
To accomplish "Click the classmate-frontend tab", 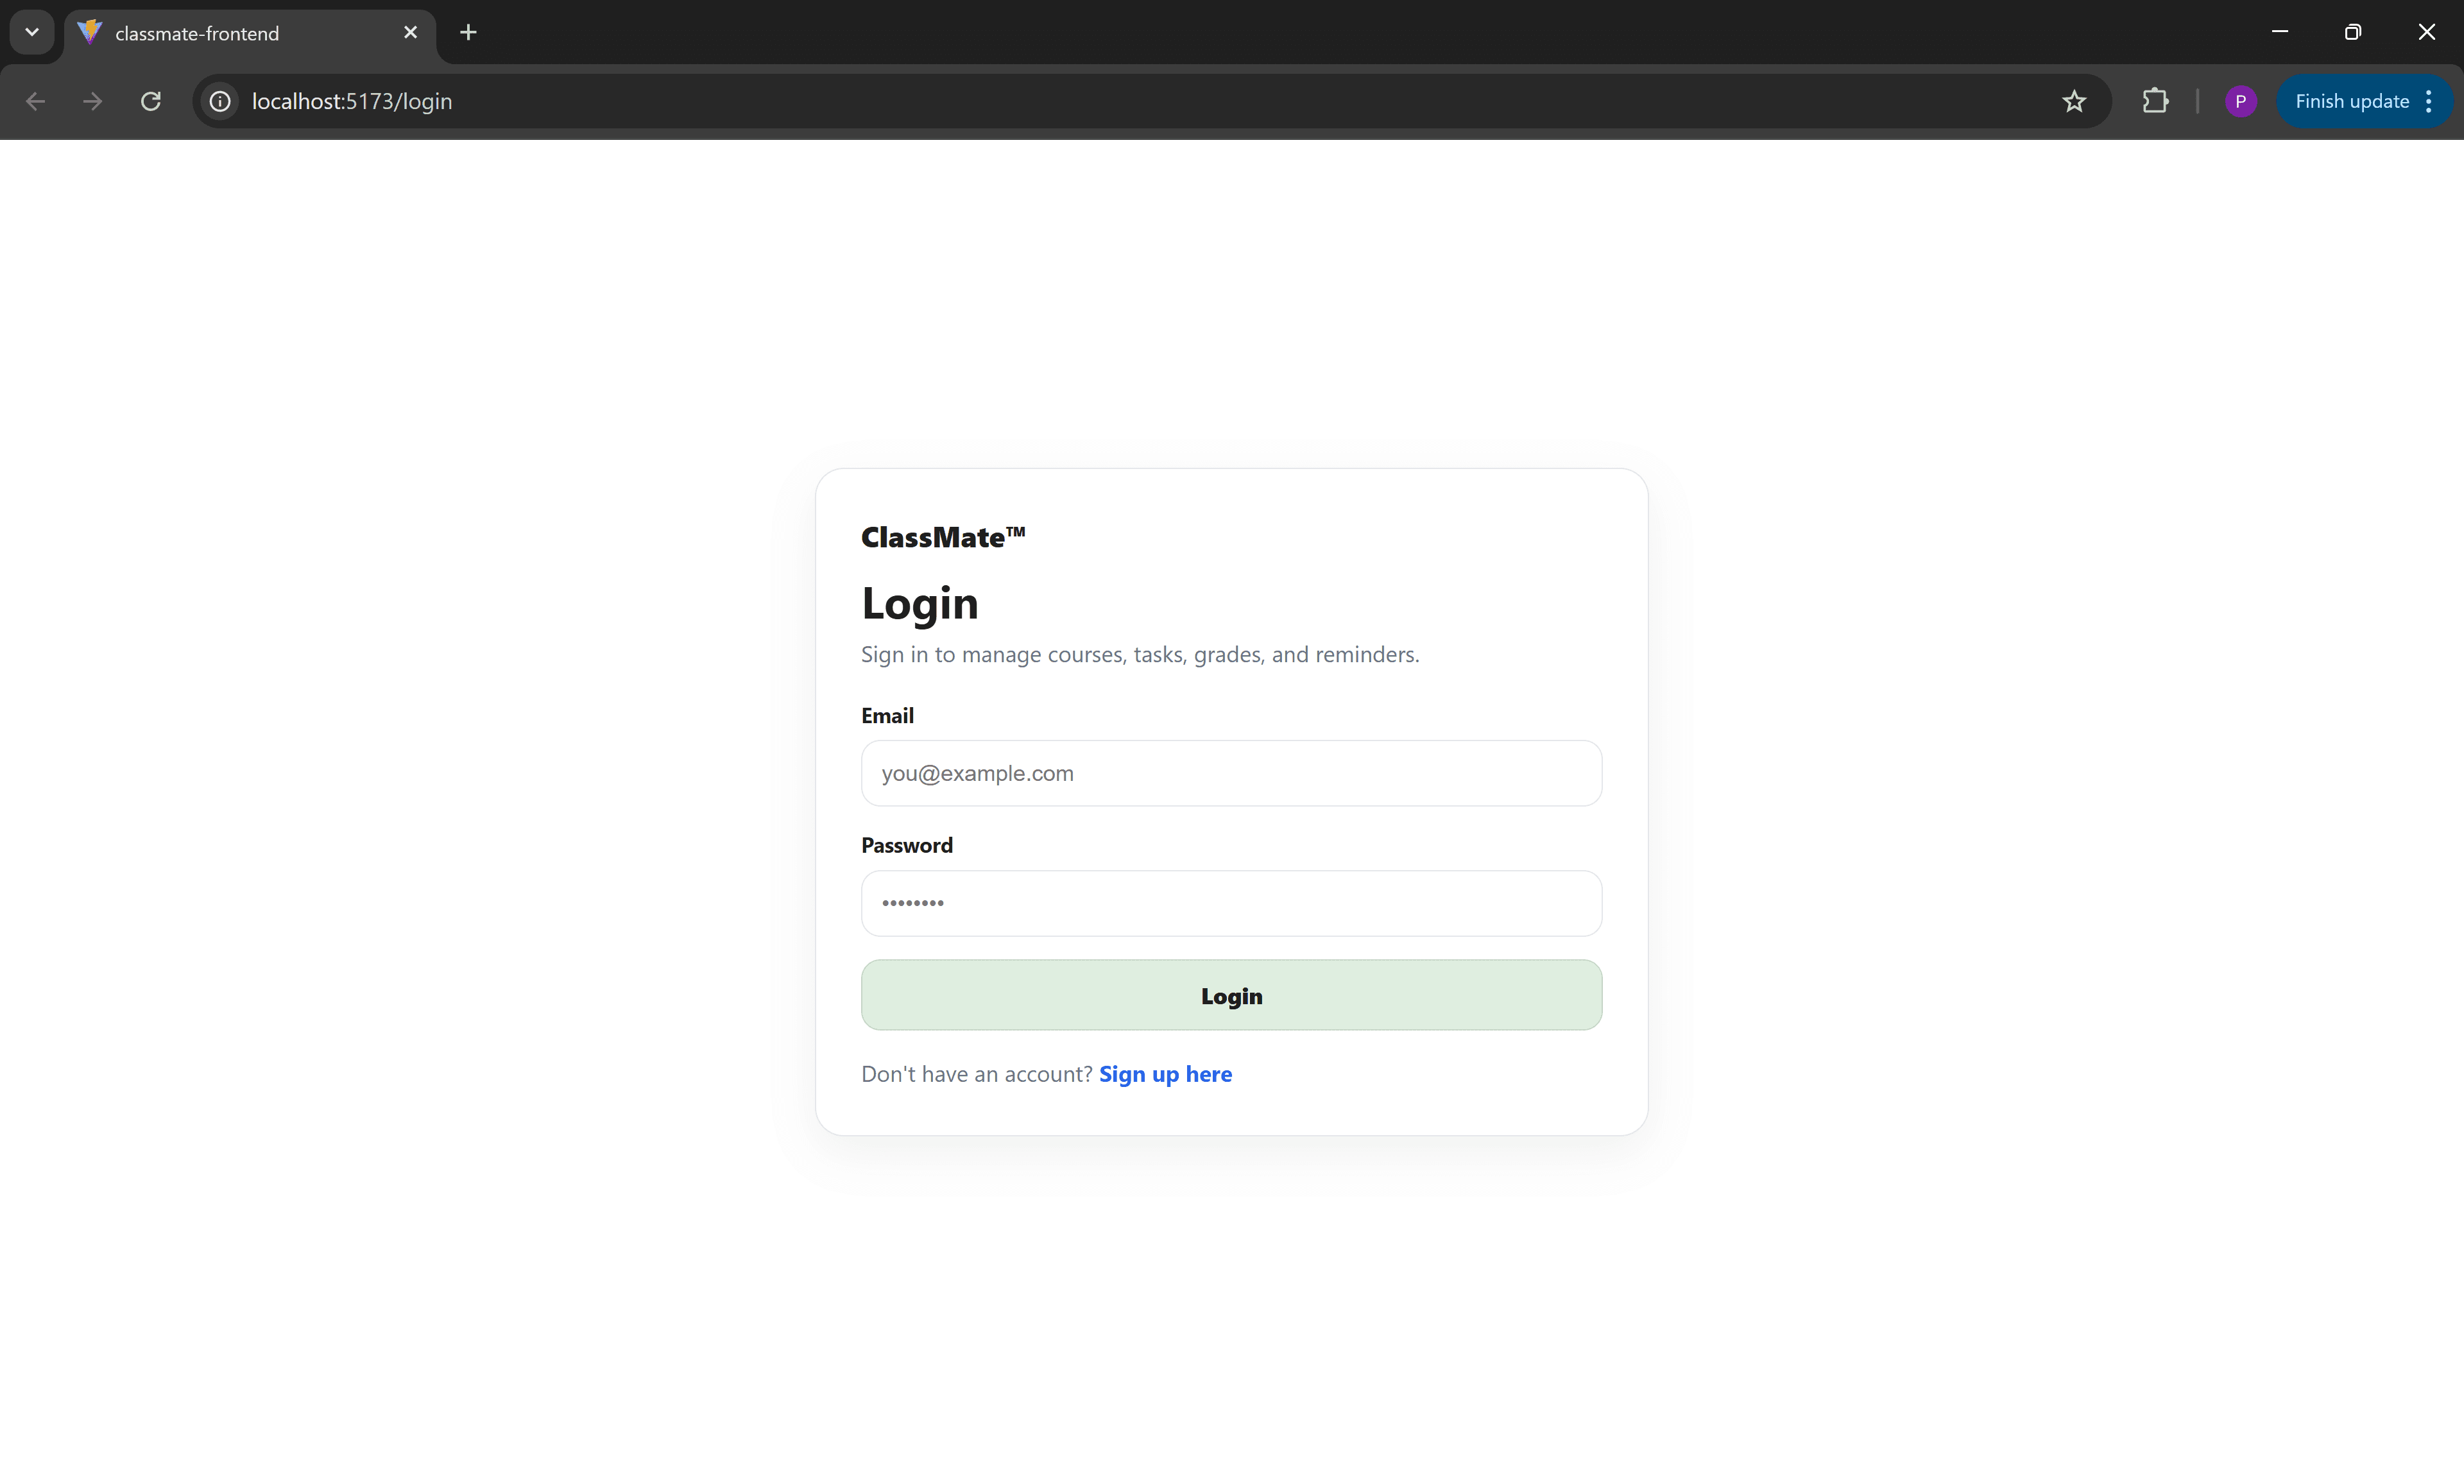I will (197, 31).
